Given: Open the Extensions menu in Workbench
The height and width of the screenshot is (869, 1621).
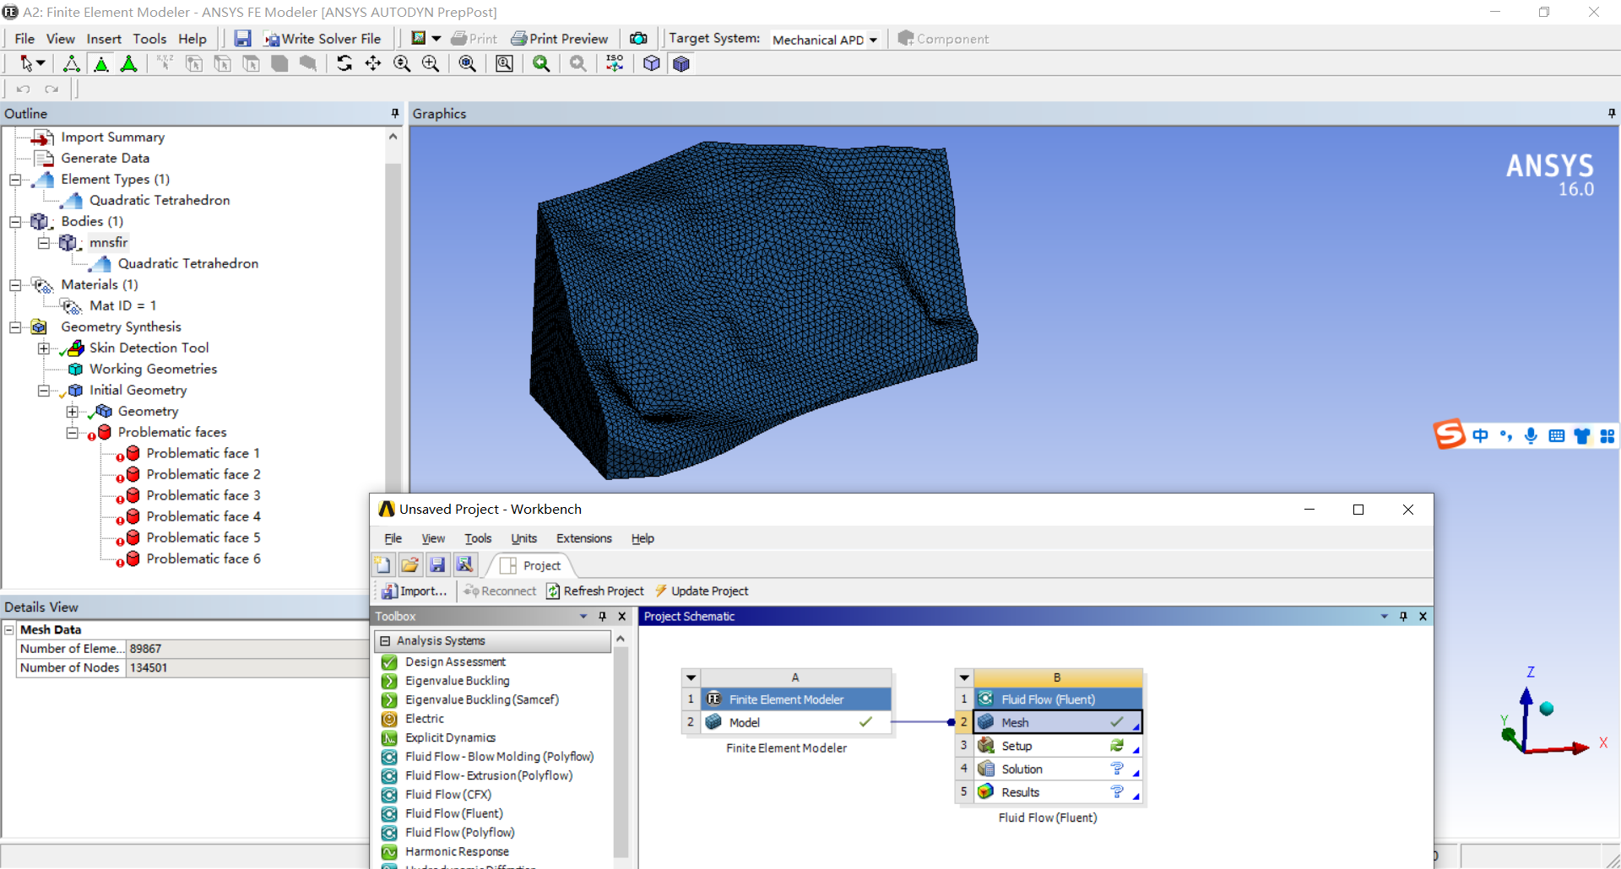Looking at the screenshot, I should click(x=584, y=538).
